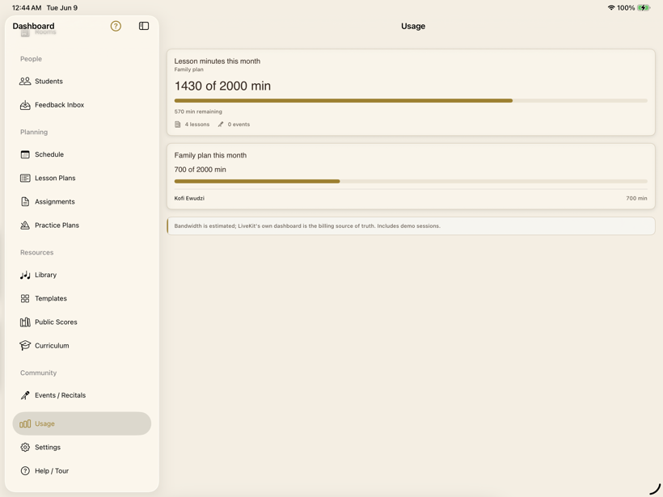Open the Events / Recitals menu item

(82, 395)
